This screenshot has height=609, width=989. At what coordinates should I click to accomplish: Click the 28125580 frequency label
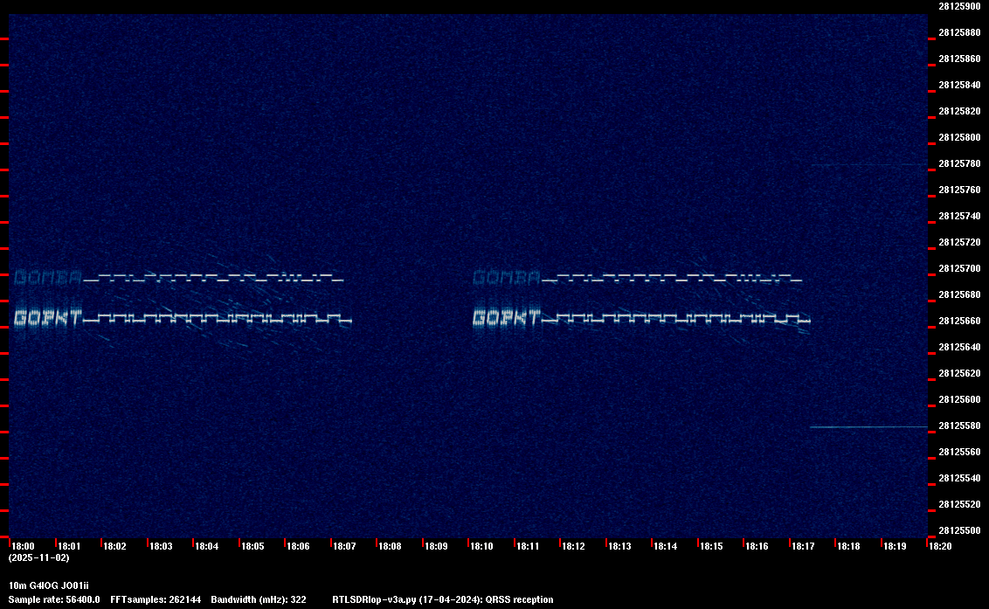click(959, 426)
